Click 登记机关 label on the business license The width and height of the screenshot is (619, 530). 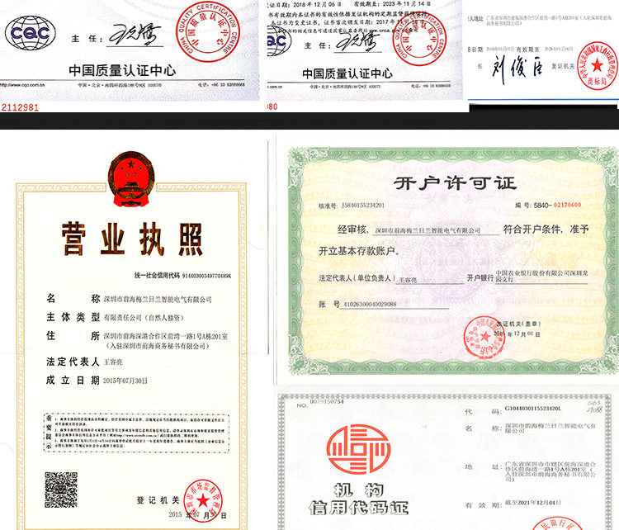pos(158,500)
